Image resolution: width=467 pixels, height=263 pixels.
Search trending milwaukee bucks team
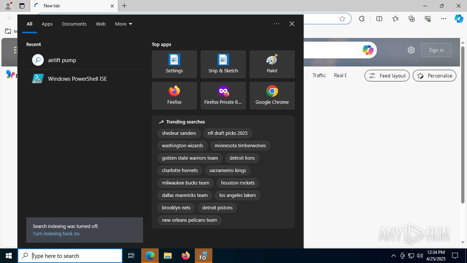(185, 183)
